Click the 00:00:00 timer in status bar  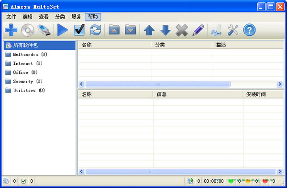(214, 181)
